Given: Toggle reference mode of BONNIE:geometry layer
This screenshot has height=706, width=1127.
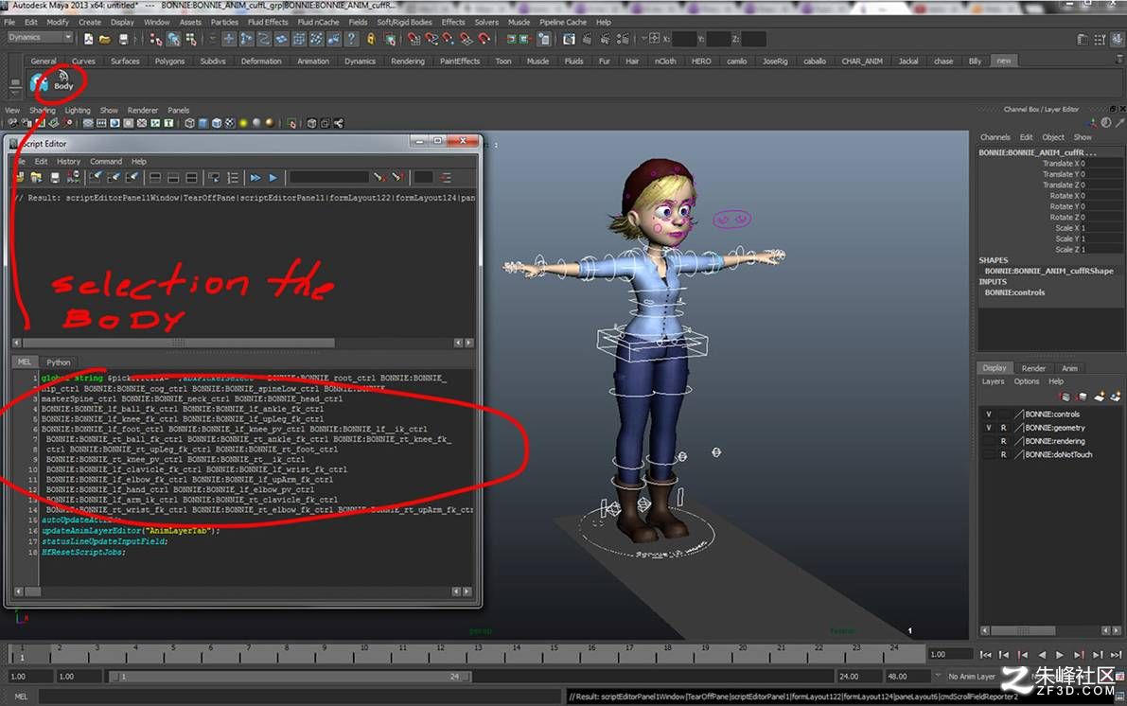Looking at the screenshot, I should pyautogui.click(x=1003, y=428).
